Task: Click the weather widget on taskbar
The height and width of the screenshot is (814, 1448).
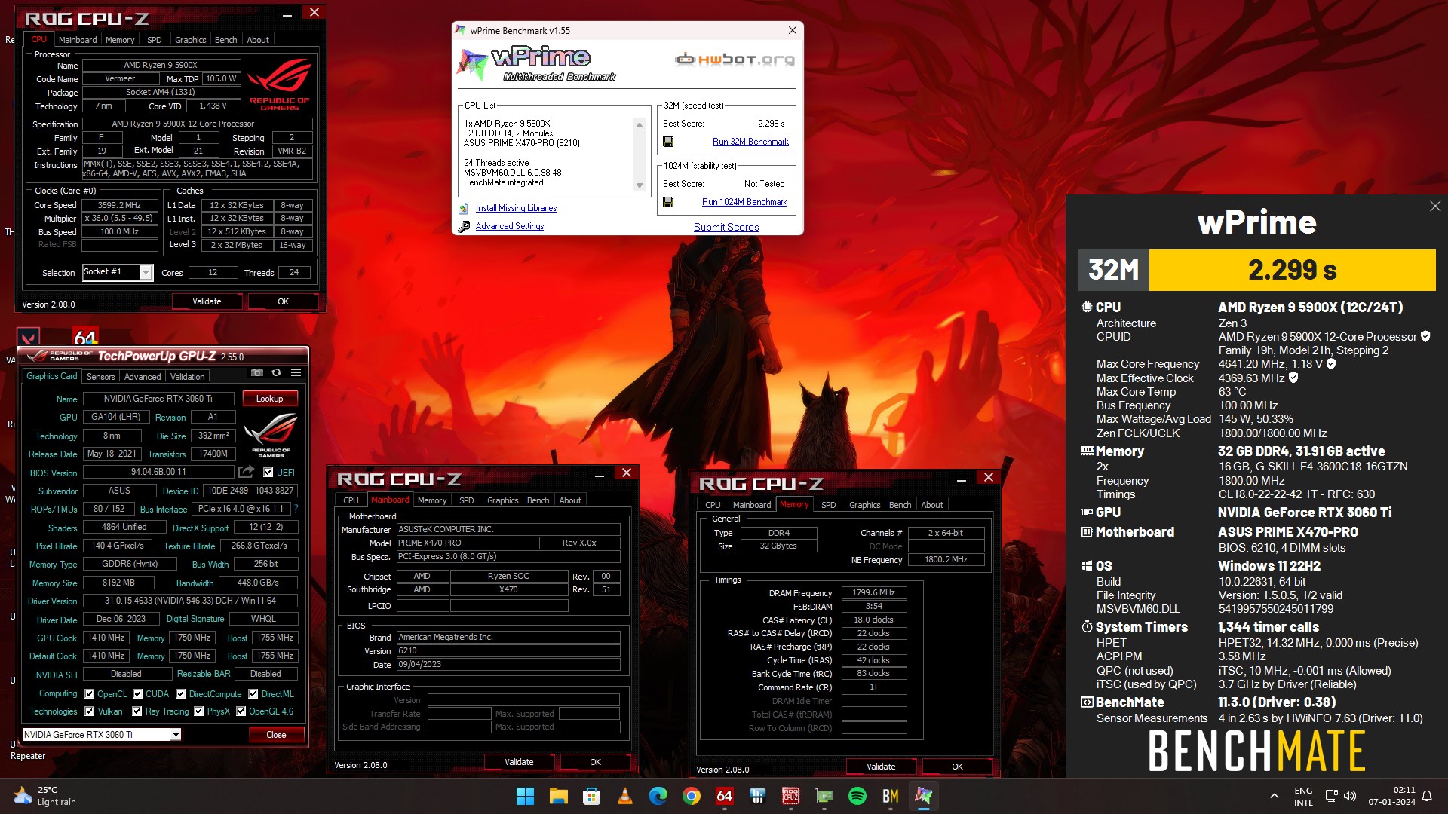Action: coord(45,796)
